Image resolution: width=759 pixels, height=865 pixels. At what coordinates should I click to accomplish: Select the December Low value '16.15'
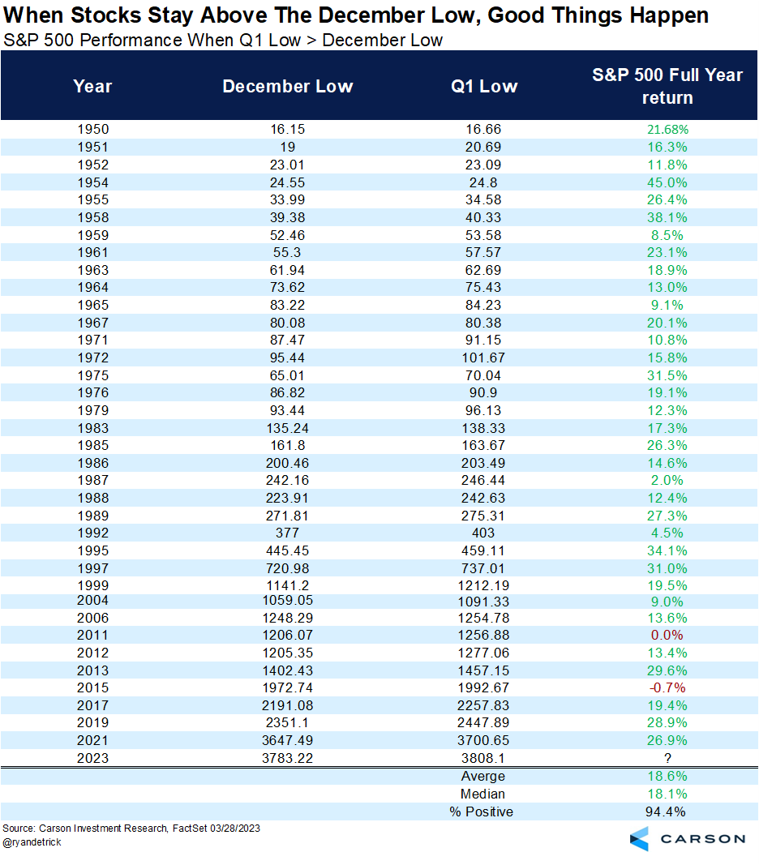click(x=288, y=129)
